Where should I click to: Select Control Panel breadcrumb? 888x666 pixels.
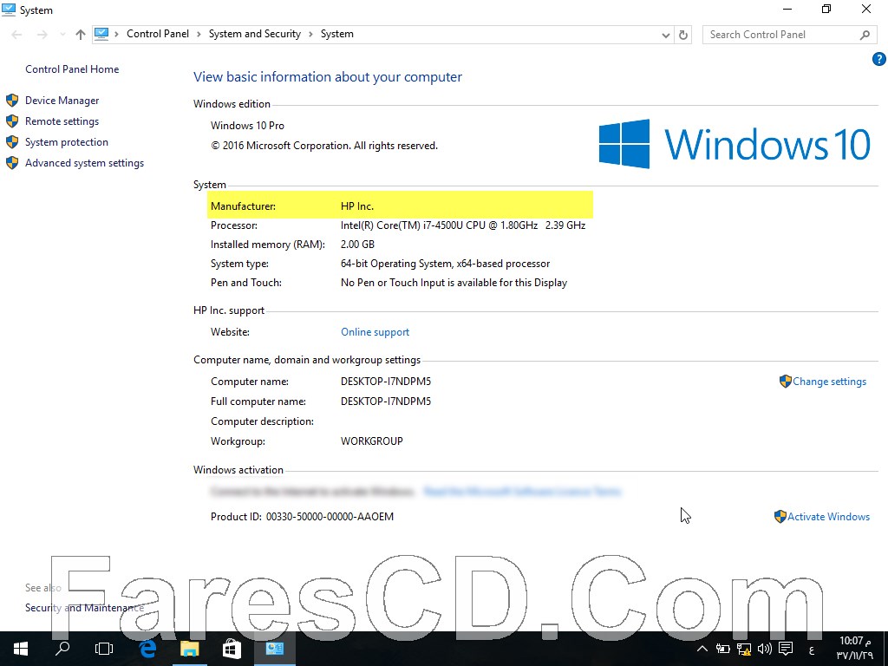(158, 34)
